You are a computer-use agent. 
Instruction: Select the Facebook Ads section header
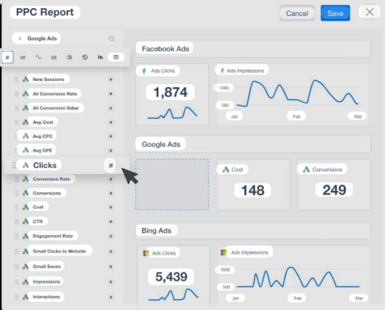coord(253,49)
